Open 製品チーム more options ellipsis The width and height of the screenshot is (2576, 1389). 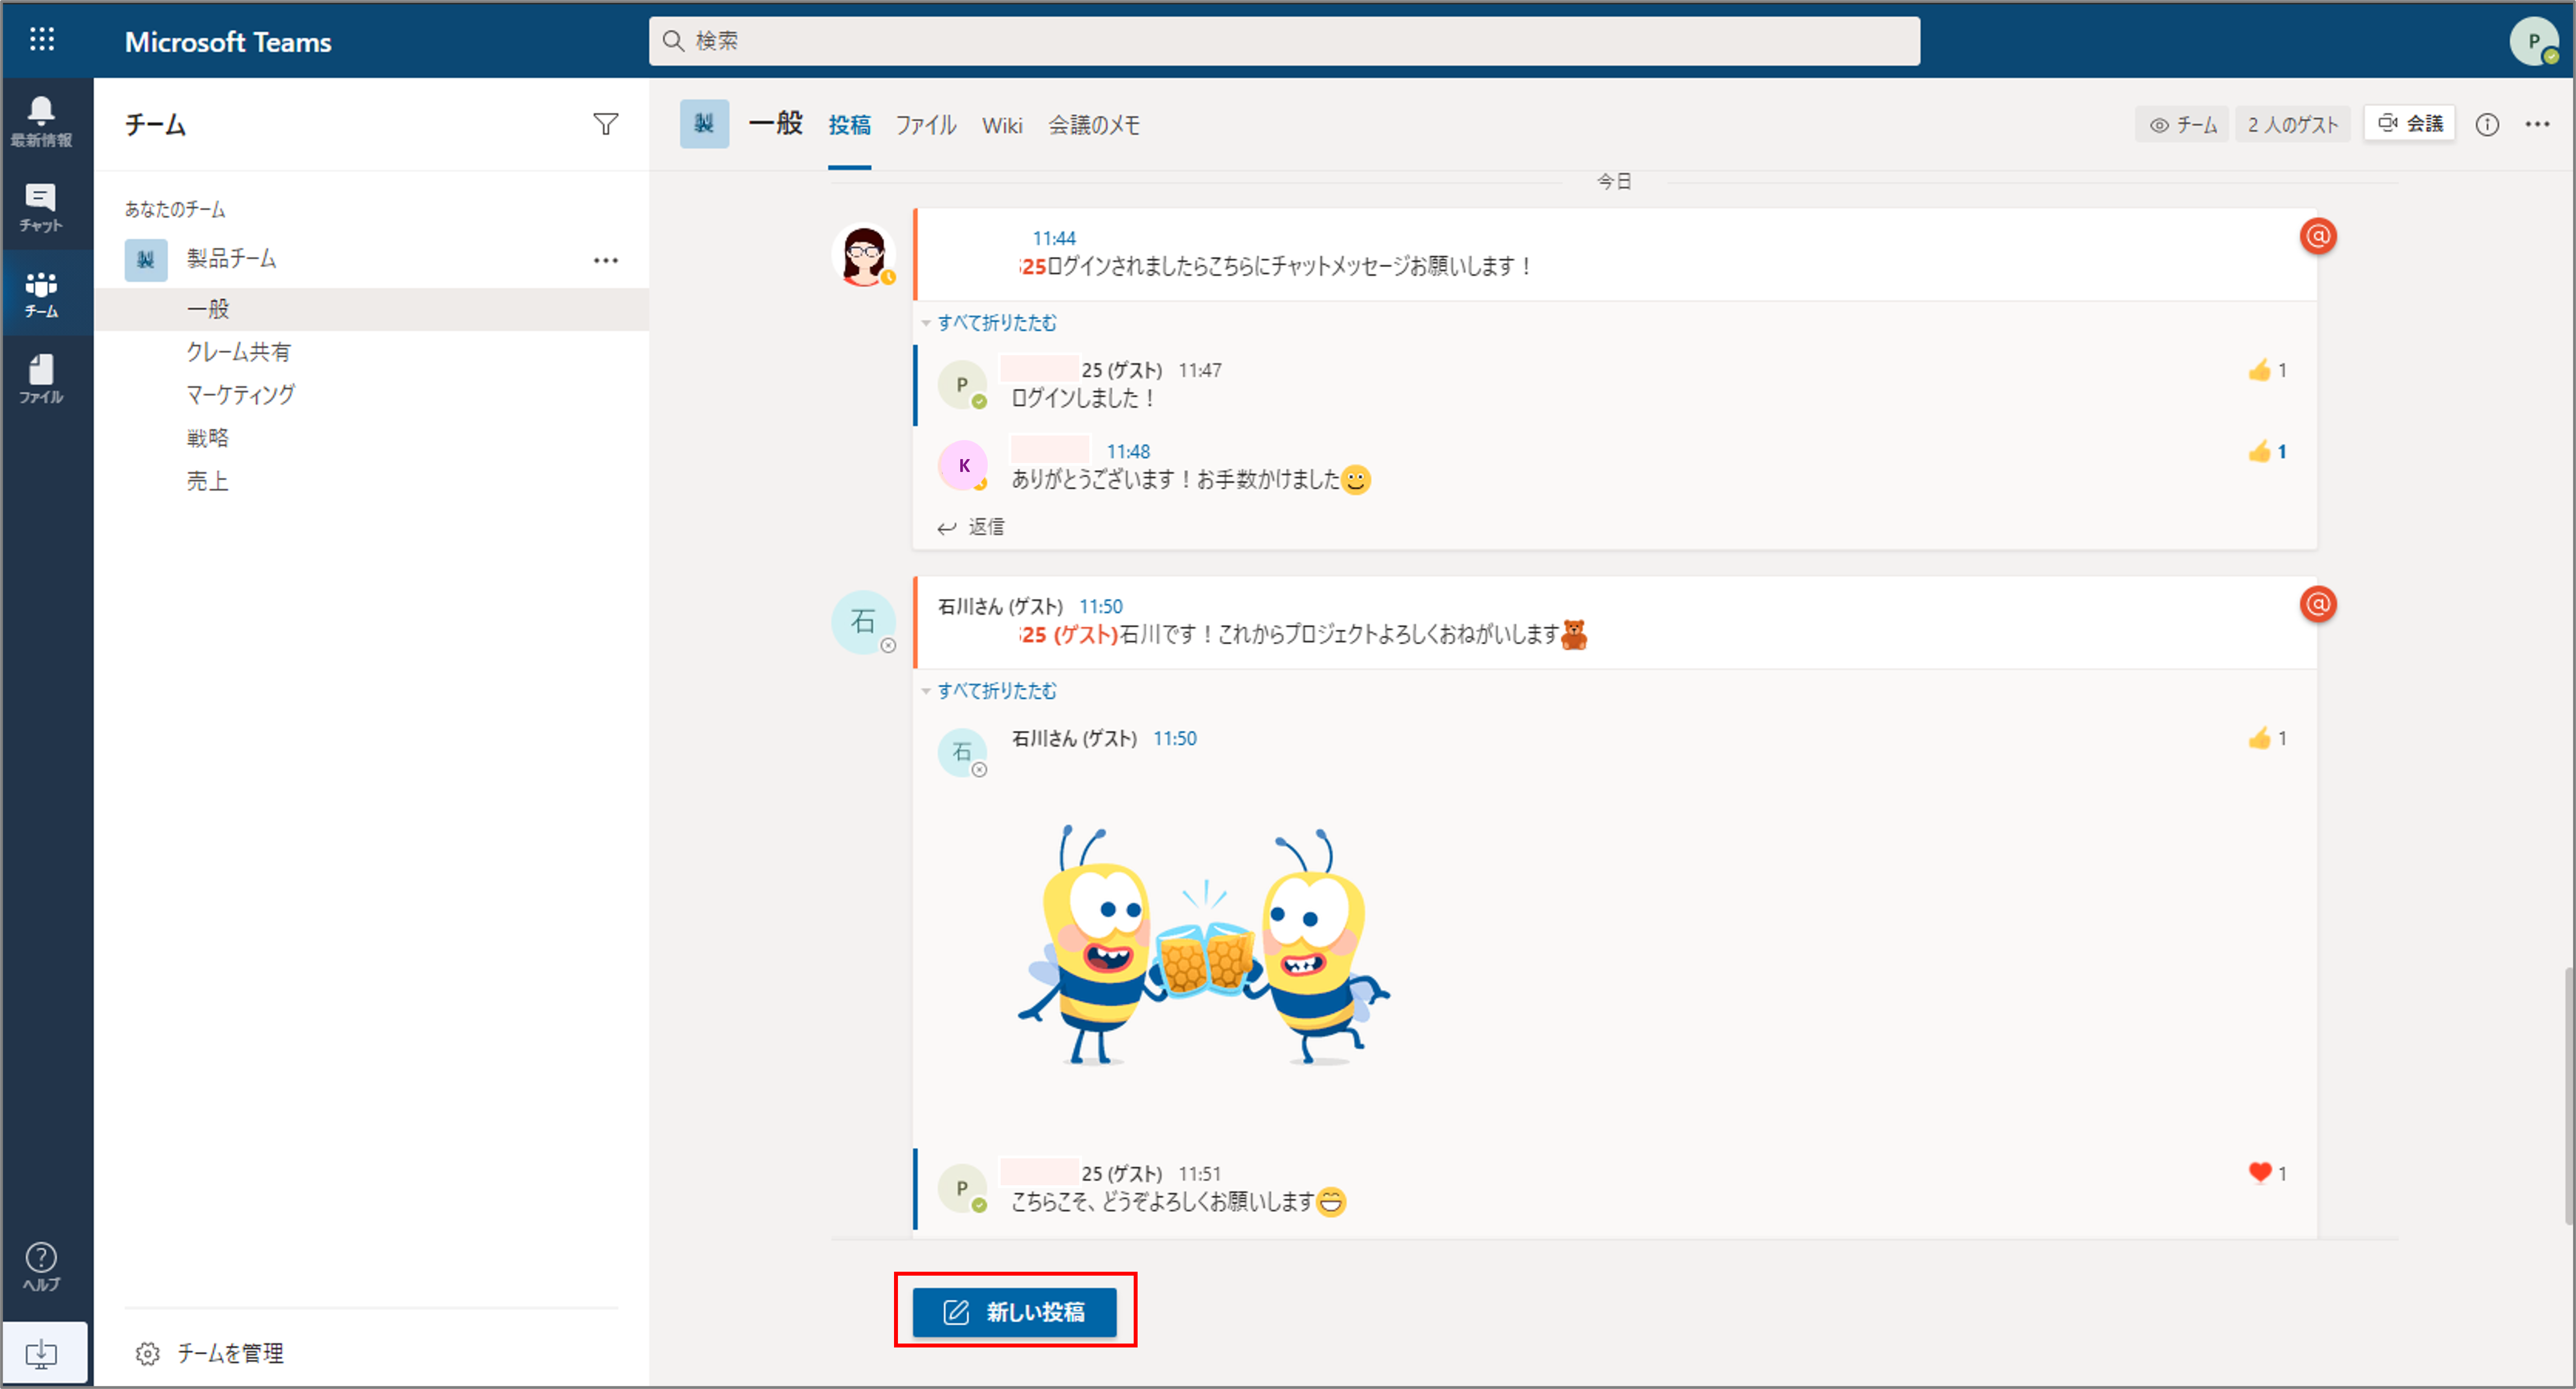(605, 260)
